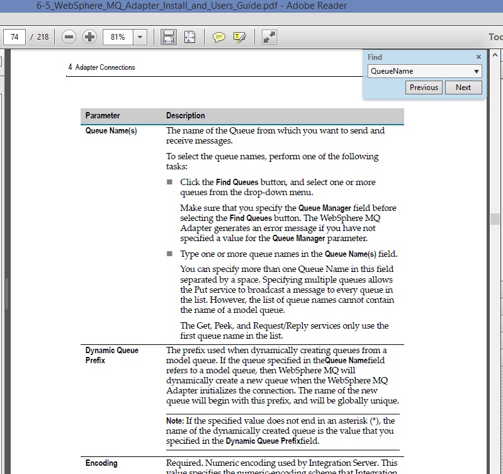Screen dimensions: 503x474
Task: Click the fit one full page icon
Action: 189,37
